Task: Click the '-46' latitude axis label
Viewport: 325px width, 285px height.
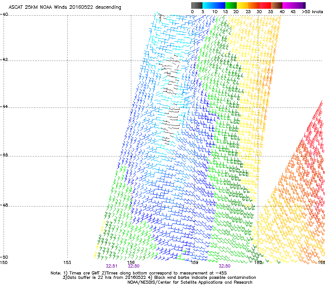Action: click(x=4, y=155)
